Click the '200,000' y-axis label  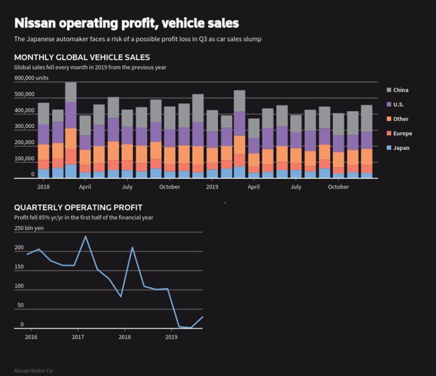click(25, 143)
